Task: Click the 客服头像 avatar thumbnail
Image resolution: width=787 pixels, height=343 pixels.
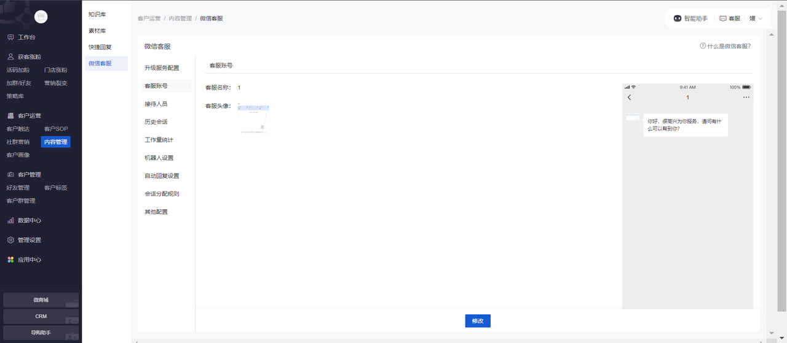Action: coord(253,118)
